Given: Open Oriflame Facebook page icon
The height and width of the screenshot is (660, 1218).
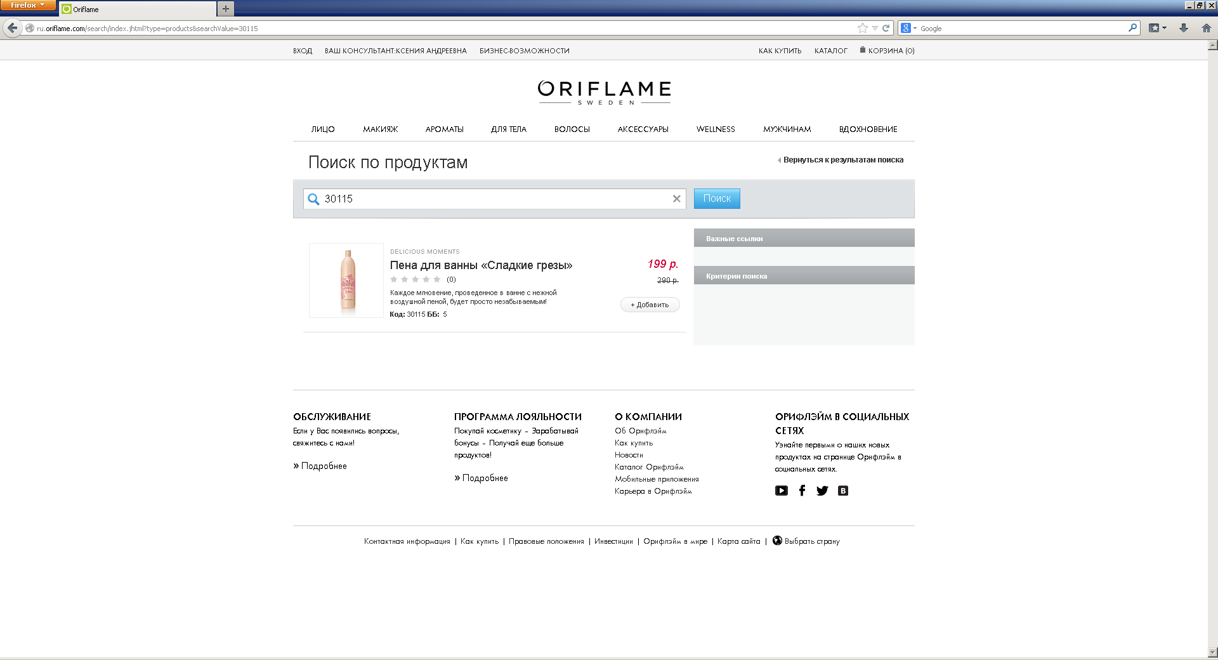Looking at the screenshot, I should point(802,491).
